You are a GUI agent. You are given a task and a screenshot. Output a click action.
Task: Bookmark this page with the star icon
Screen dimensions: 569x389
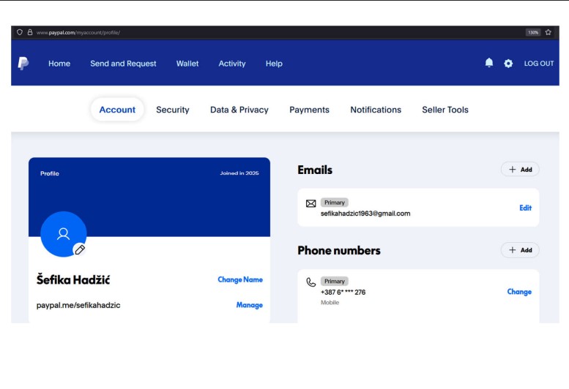coord(548,32)
